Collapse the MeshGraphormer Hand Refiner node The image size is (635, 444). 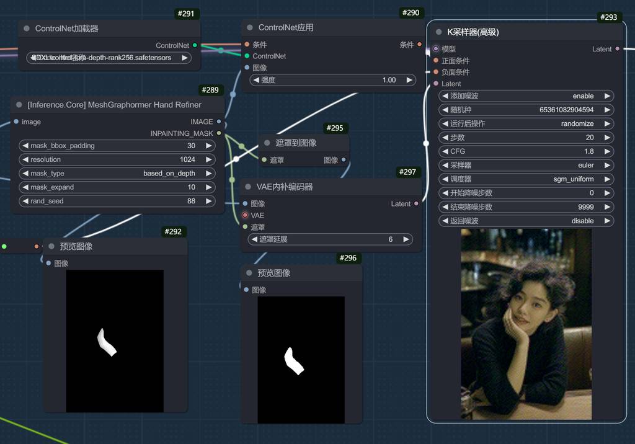(19, 105)
